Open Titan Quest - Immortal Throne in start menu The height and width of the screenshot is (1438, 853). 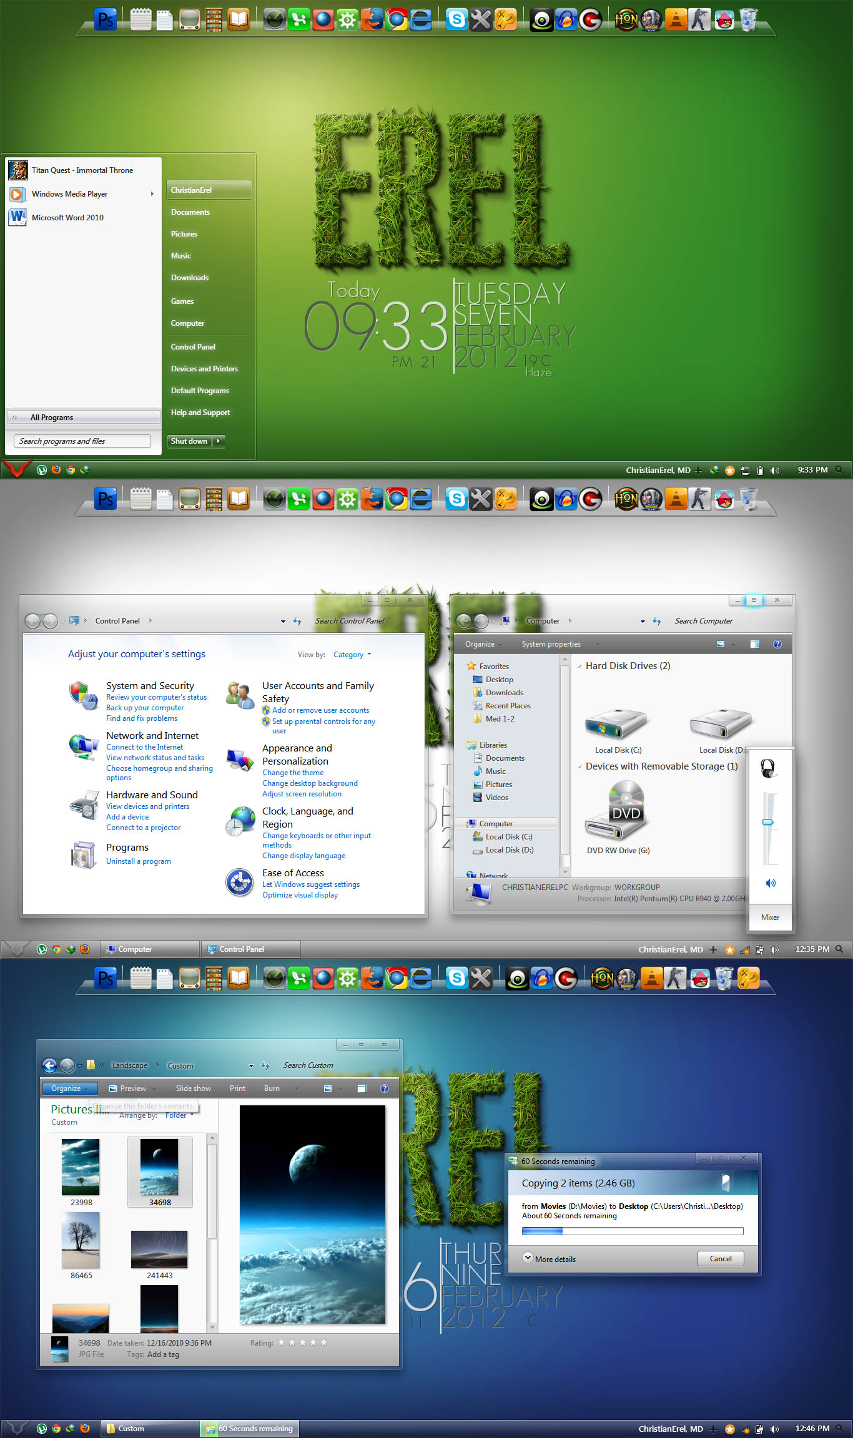point(83,170)
